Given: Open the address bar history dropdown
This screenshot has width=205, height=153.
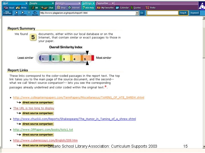Looking at the screenshot, I should (x=137, y=13).
